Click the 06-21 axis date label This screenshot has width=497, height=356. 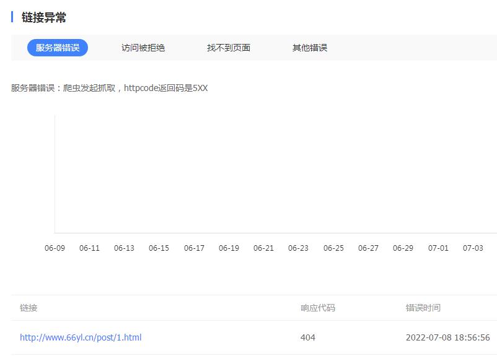tap(263, 248)
